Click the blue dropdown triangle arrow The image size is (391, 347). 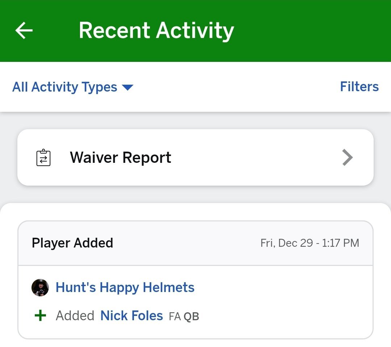click(x=128, y=88)
